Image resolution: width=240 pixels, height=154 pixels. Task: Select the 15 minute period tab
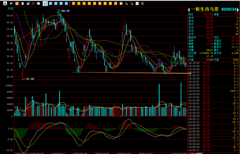coord(89,3)
